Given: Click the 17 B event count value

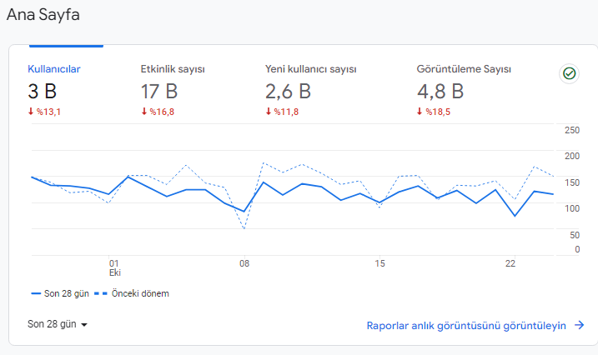Looking at the screenshot, I should pyautogui.click(x=159, y=92).
